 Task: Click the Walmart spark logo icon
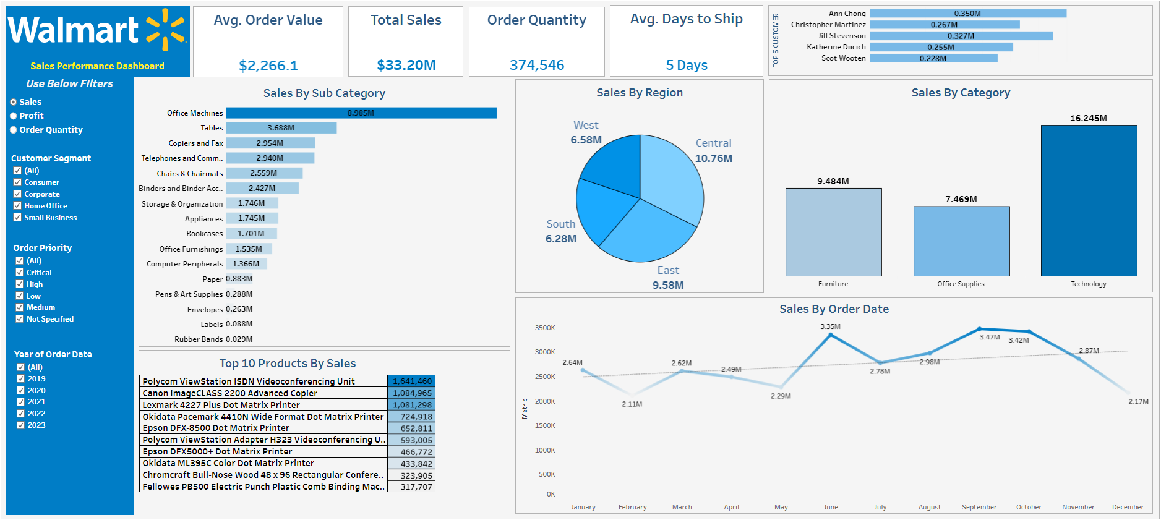click(x=166, y=29)
